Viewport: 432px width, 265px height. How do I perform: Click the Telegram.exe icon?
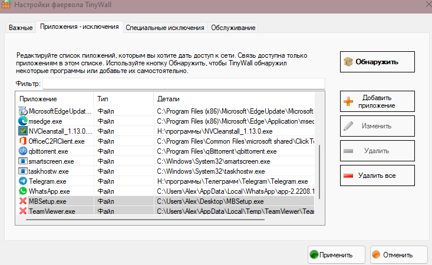23,181
